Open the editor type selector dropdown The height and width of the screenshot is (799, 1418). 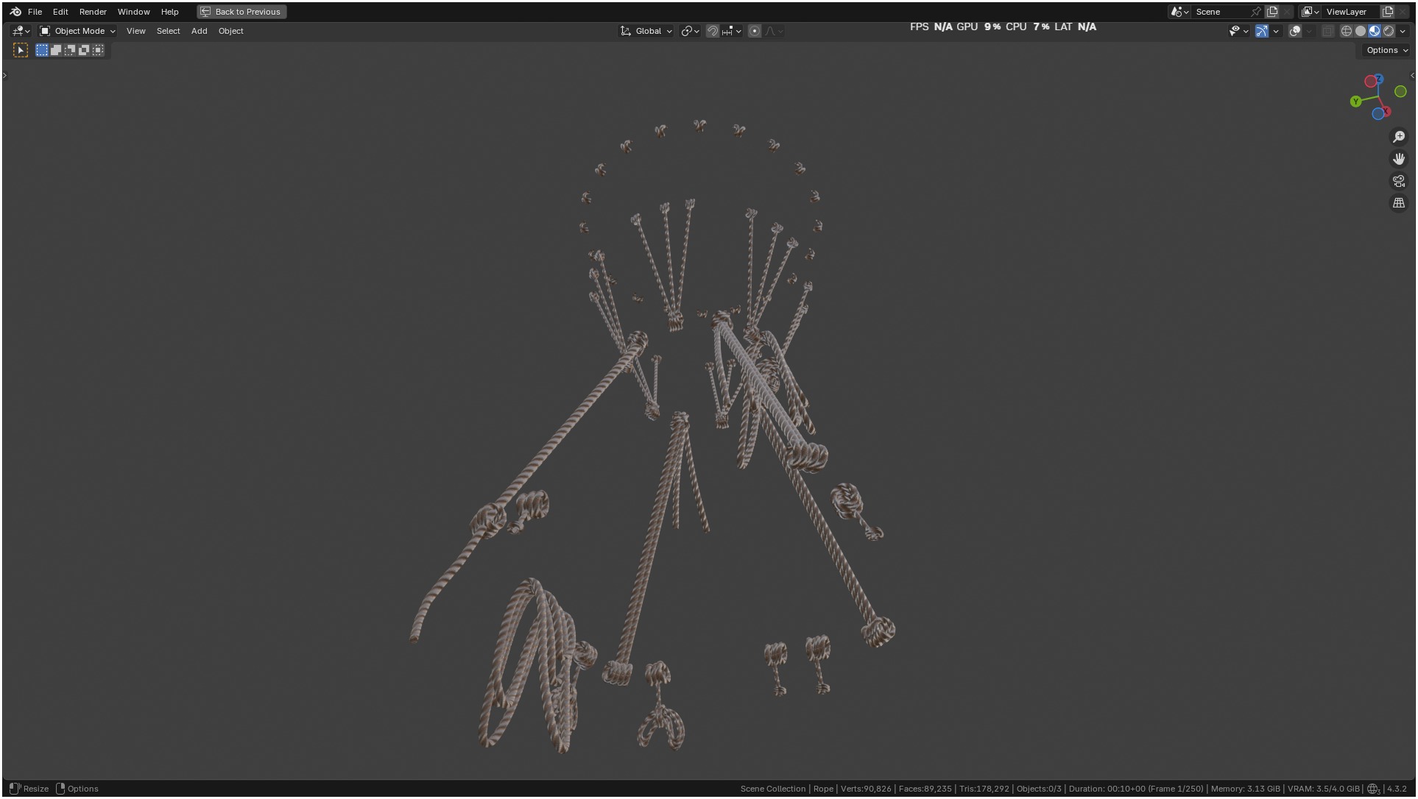21,31
